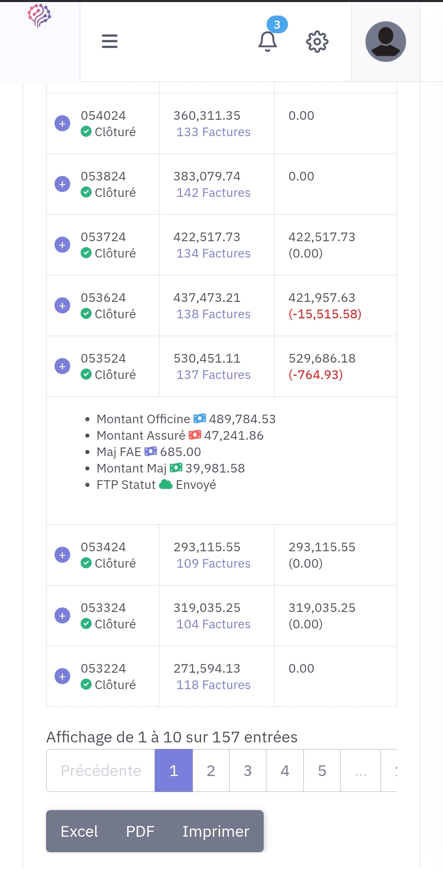Open the 133 Factures link
The width and height of the screenshot is (443, 872).
click(213, 132)
